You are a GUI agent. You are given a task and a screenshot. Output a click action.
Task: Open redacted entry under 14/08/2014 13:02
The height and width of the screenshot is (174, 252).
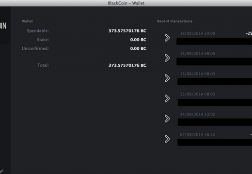click(x=215, y=122)
